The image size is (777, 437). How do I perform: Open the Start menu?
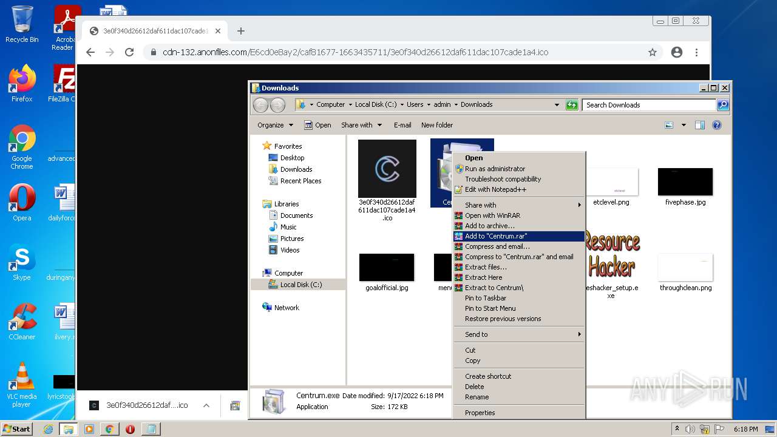[x=17, y=429]
